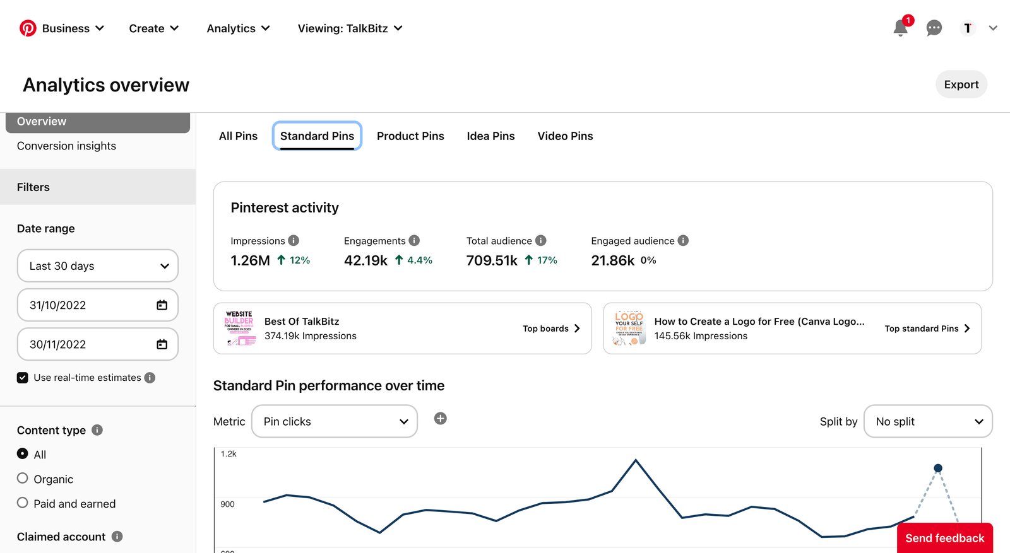Click the Claimed account info icon
1010x553 pixels.
pos(117,537)
